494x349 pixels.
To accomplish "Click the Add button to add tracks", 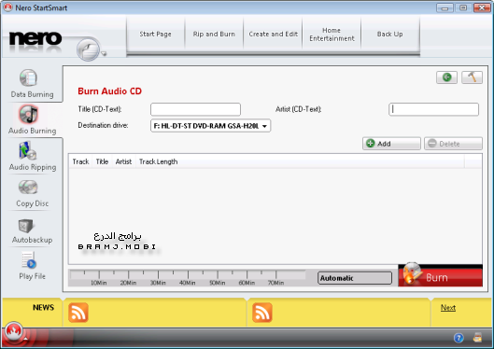I will (x=391, y=144).
